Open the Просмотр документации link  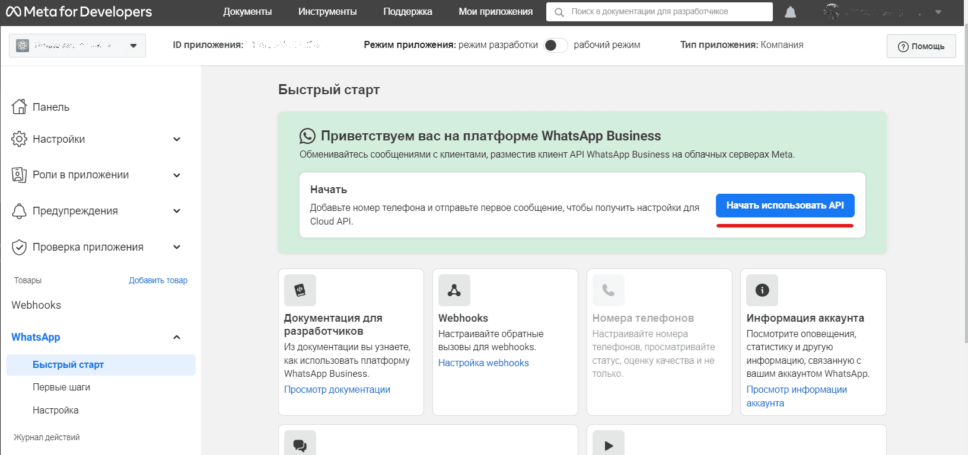coord(337,390)
